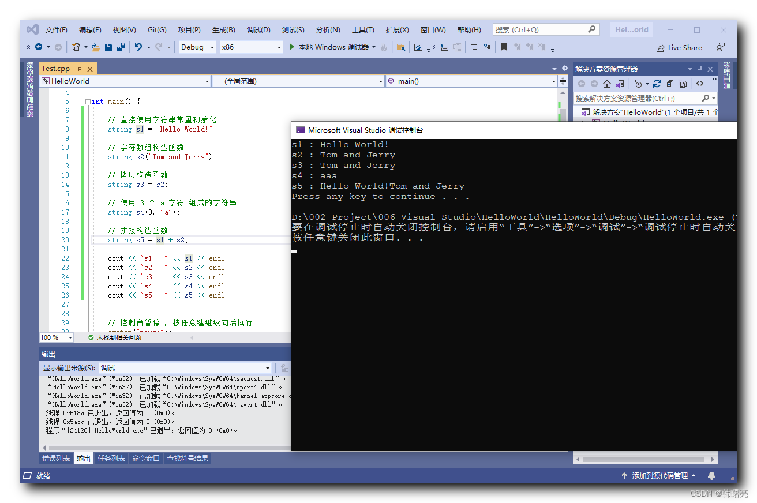
Task: Open the 帮助(H) menu
Action: 469,29
